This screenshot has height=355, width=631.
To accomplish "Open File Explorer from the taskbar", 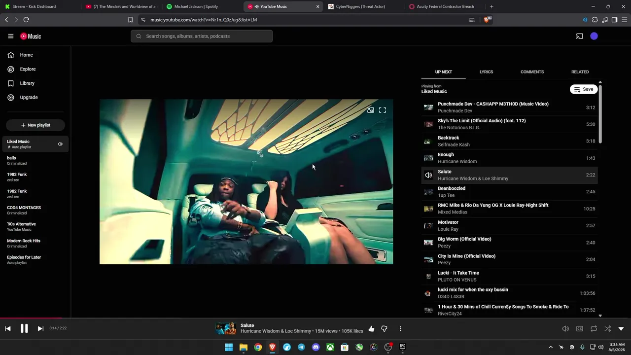I will [x=243, y=347].
